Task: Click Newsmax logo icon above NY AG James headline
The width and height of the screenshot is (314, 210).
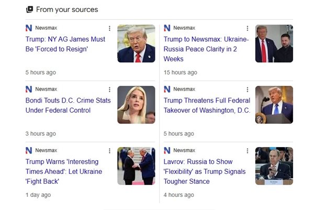Action: pyautogui.click(x=29, y=28)
